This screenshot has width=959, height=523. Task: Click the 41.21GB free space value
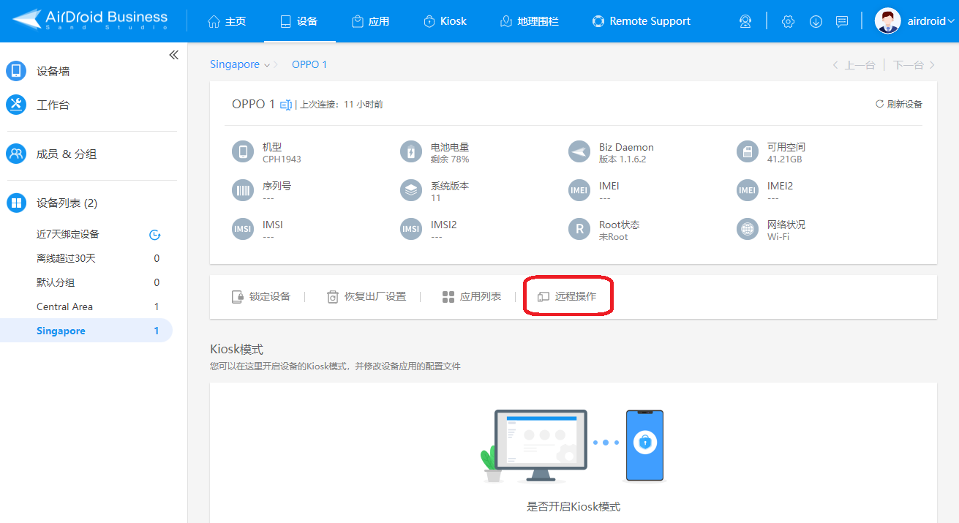click(x=785, y=159)
